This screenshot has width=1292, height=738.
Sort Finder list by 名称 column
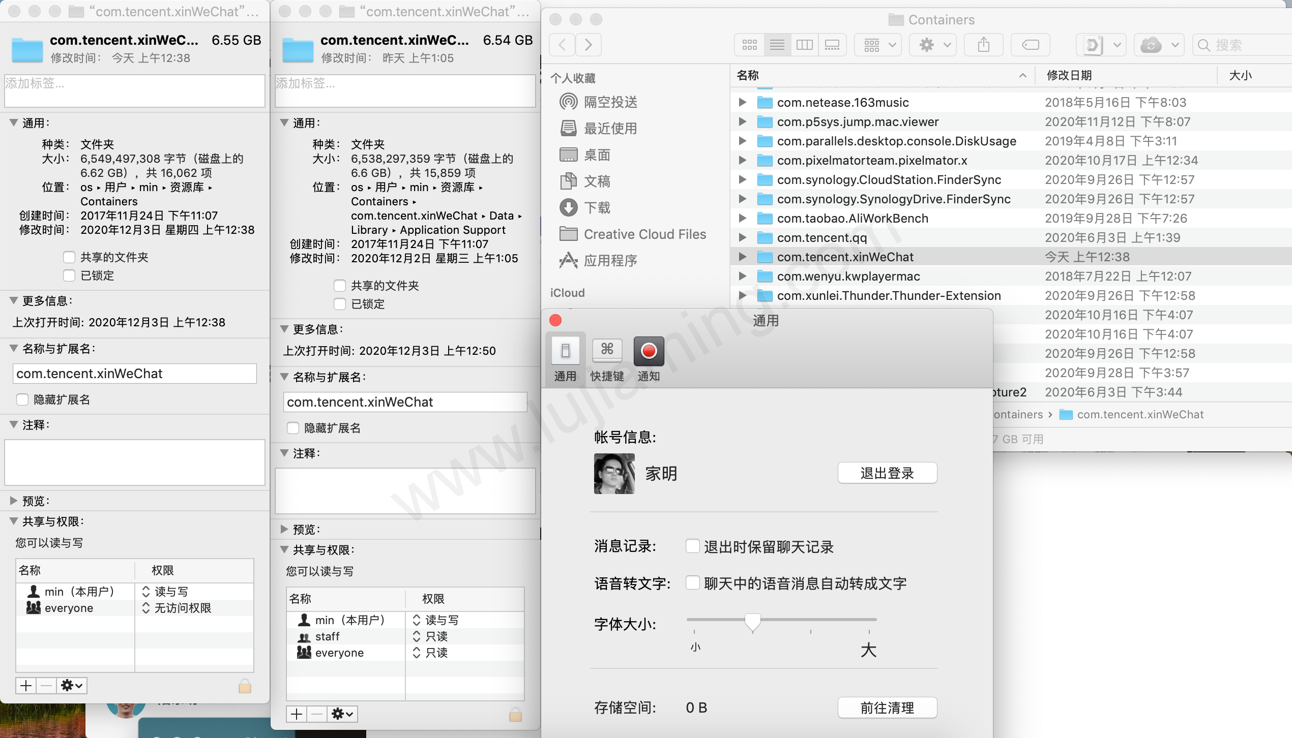click(882, 75)
